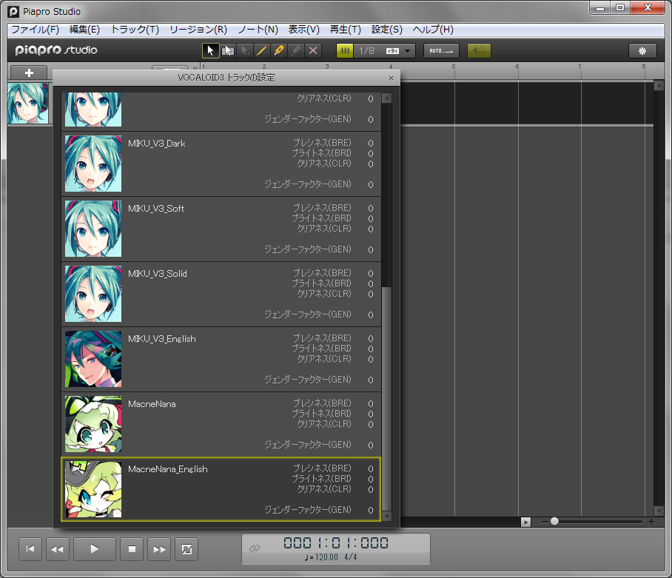Rewind to start with skip-back button
Screen dimensions: 672x578
[30, 549]
